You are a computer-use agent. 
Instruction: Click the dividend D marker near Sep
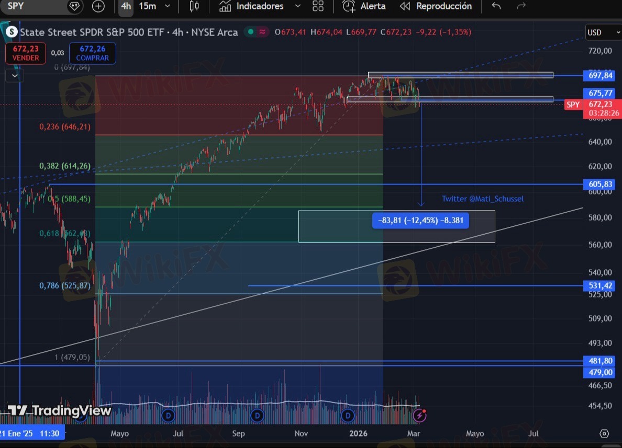pos(258,416)
